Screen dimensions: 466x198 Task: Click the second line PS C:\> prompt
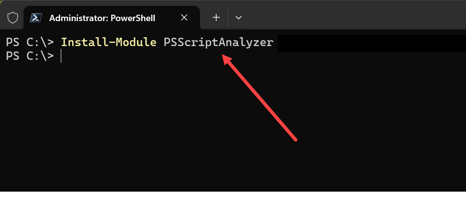(30, 56)
